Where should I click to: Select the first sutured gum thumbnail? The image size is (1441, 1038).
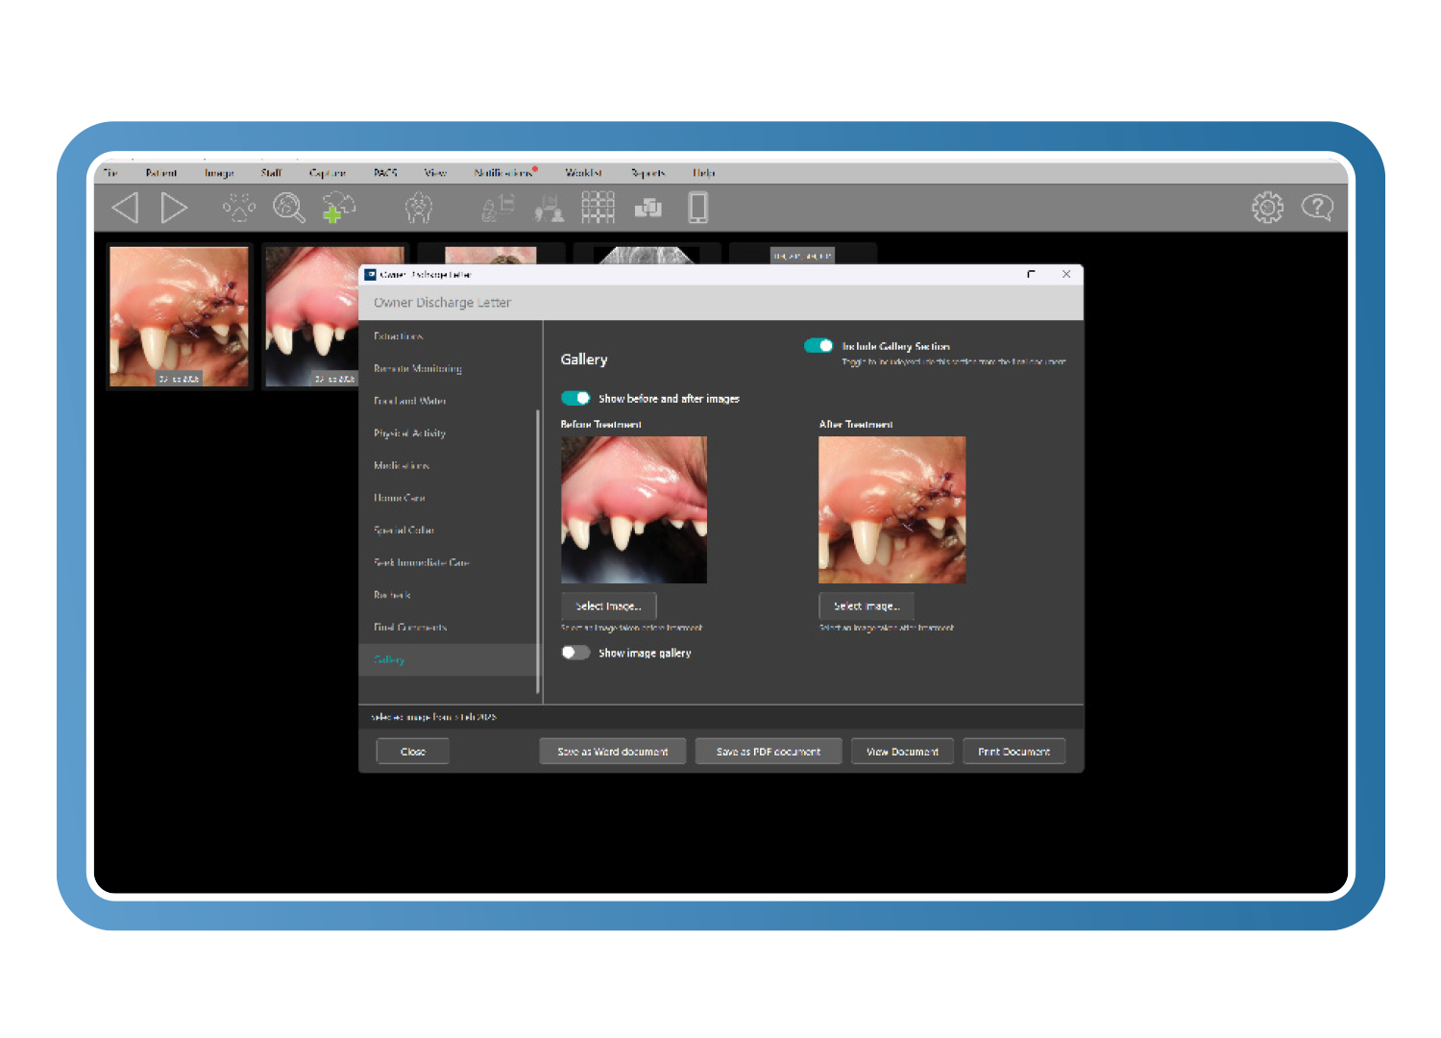coord(179,316)
